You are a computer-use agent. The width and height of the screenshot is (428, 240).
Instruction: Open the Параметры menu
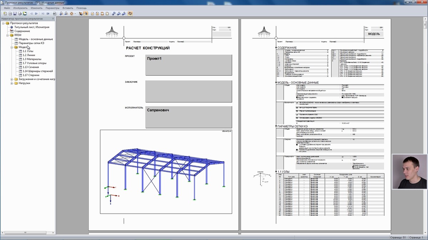[x=52, y=8]
